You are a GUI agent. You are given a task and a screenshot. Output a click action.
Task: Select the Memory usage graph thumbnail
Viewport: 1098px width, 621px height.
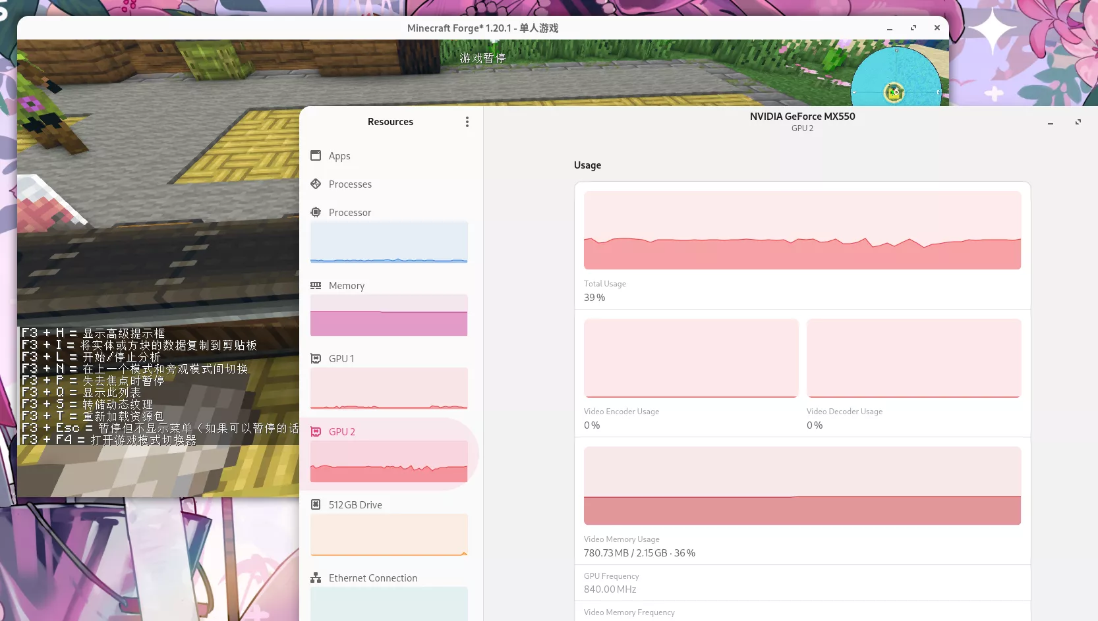[389, 315]
